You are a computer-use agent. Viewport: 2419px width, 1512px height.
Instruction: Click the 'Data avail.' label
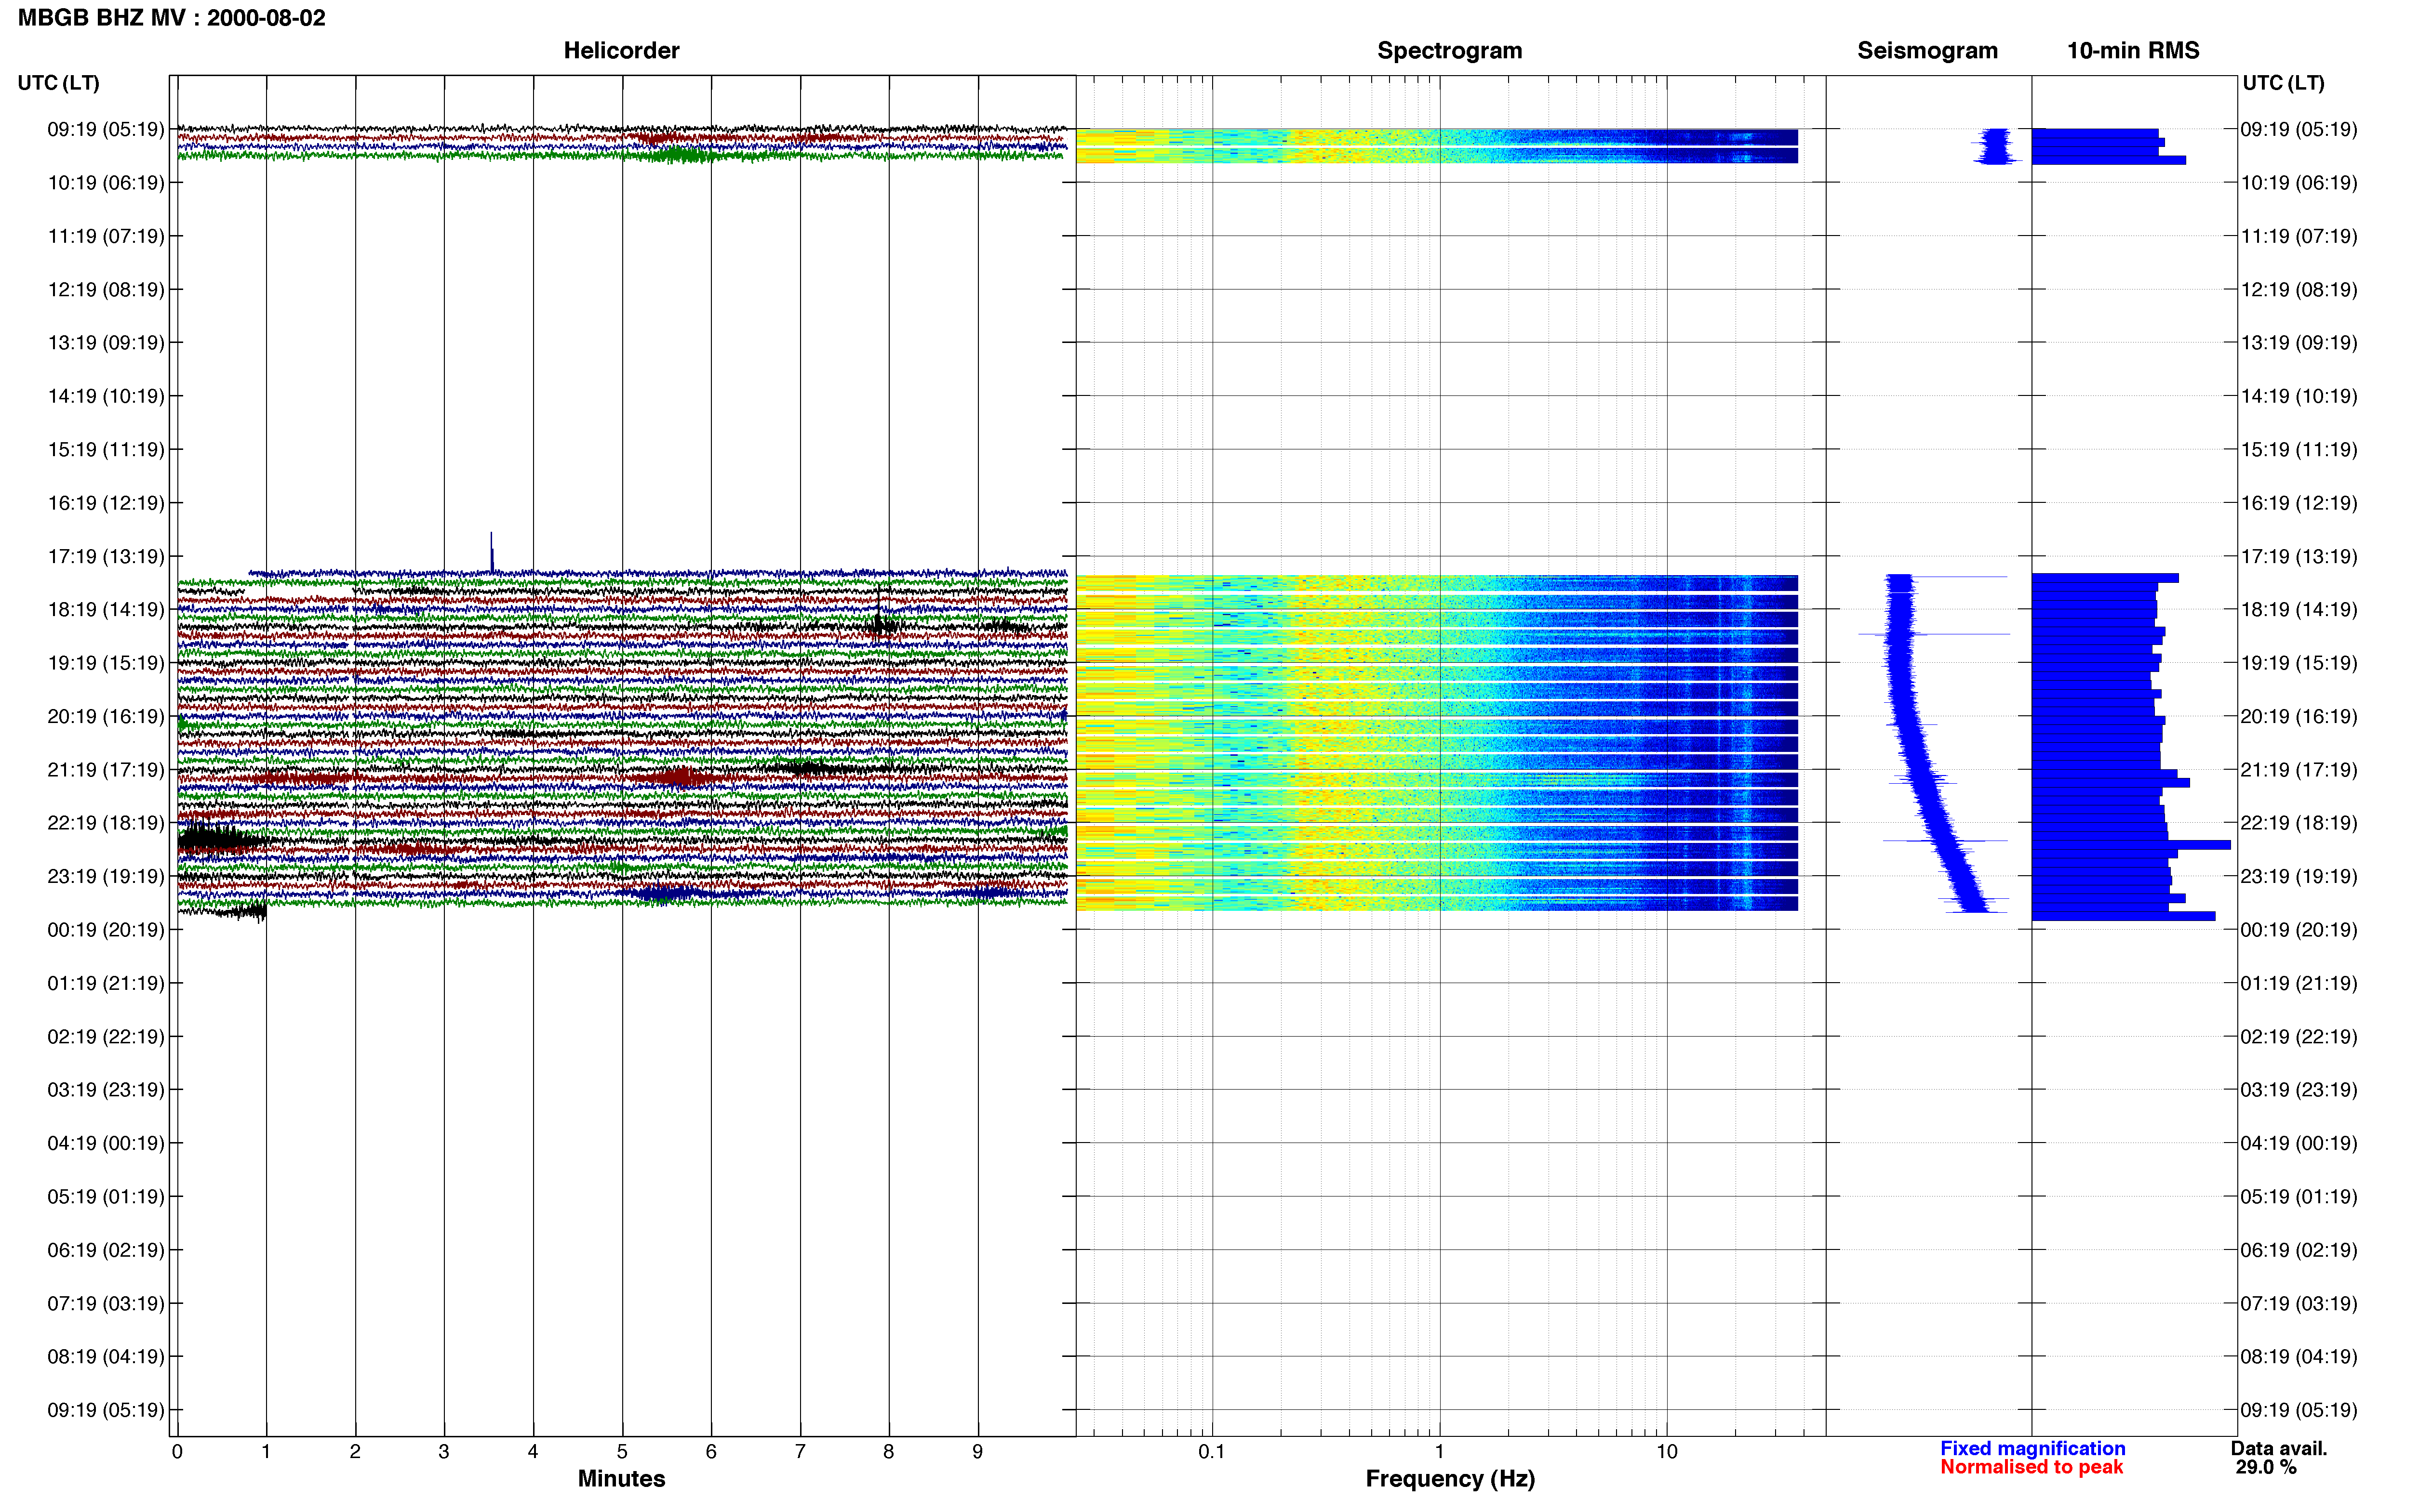click(2279, 1448)
